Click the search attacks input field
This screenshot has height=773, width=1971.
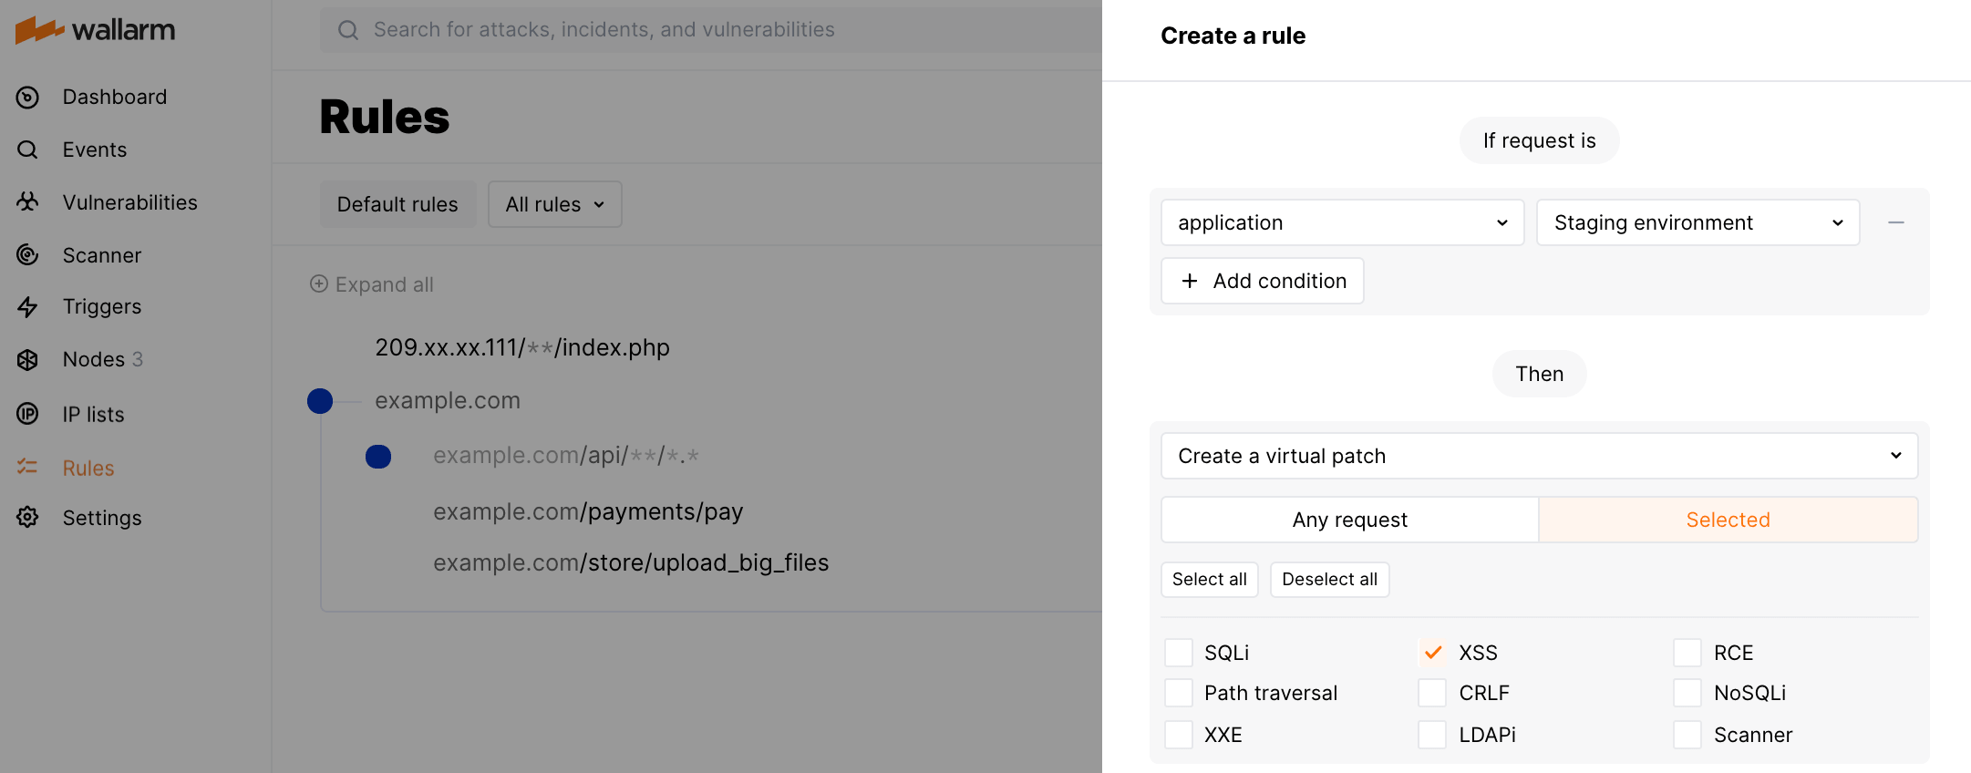(x=711, y=30)
